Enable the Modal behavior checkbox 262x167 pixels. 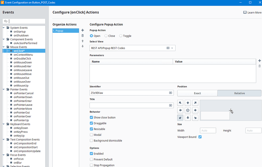coord(91,135)
